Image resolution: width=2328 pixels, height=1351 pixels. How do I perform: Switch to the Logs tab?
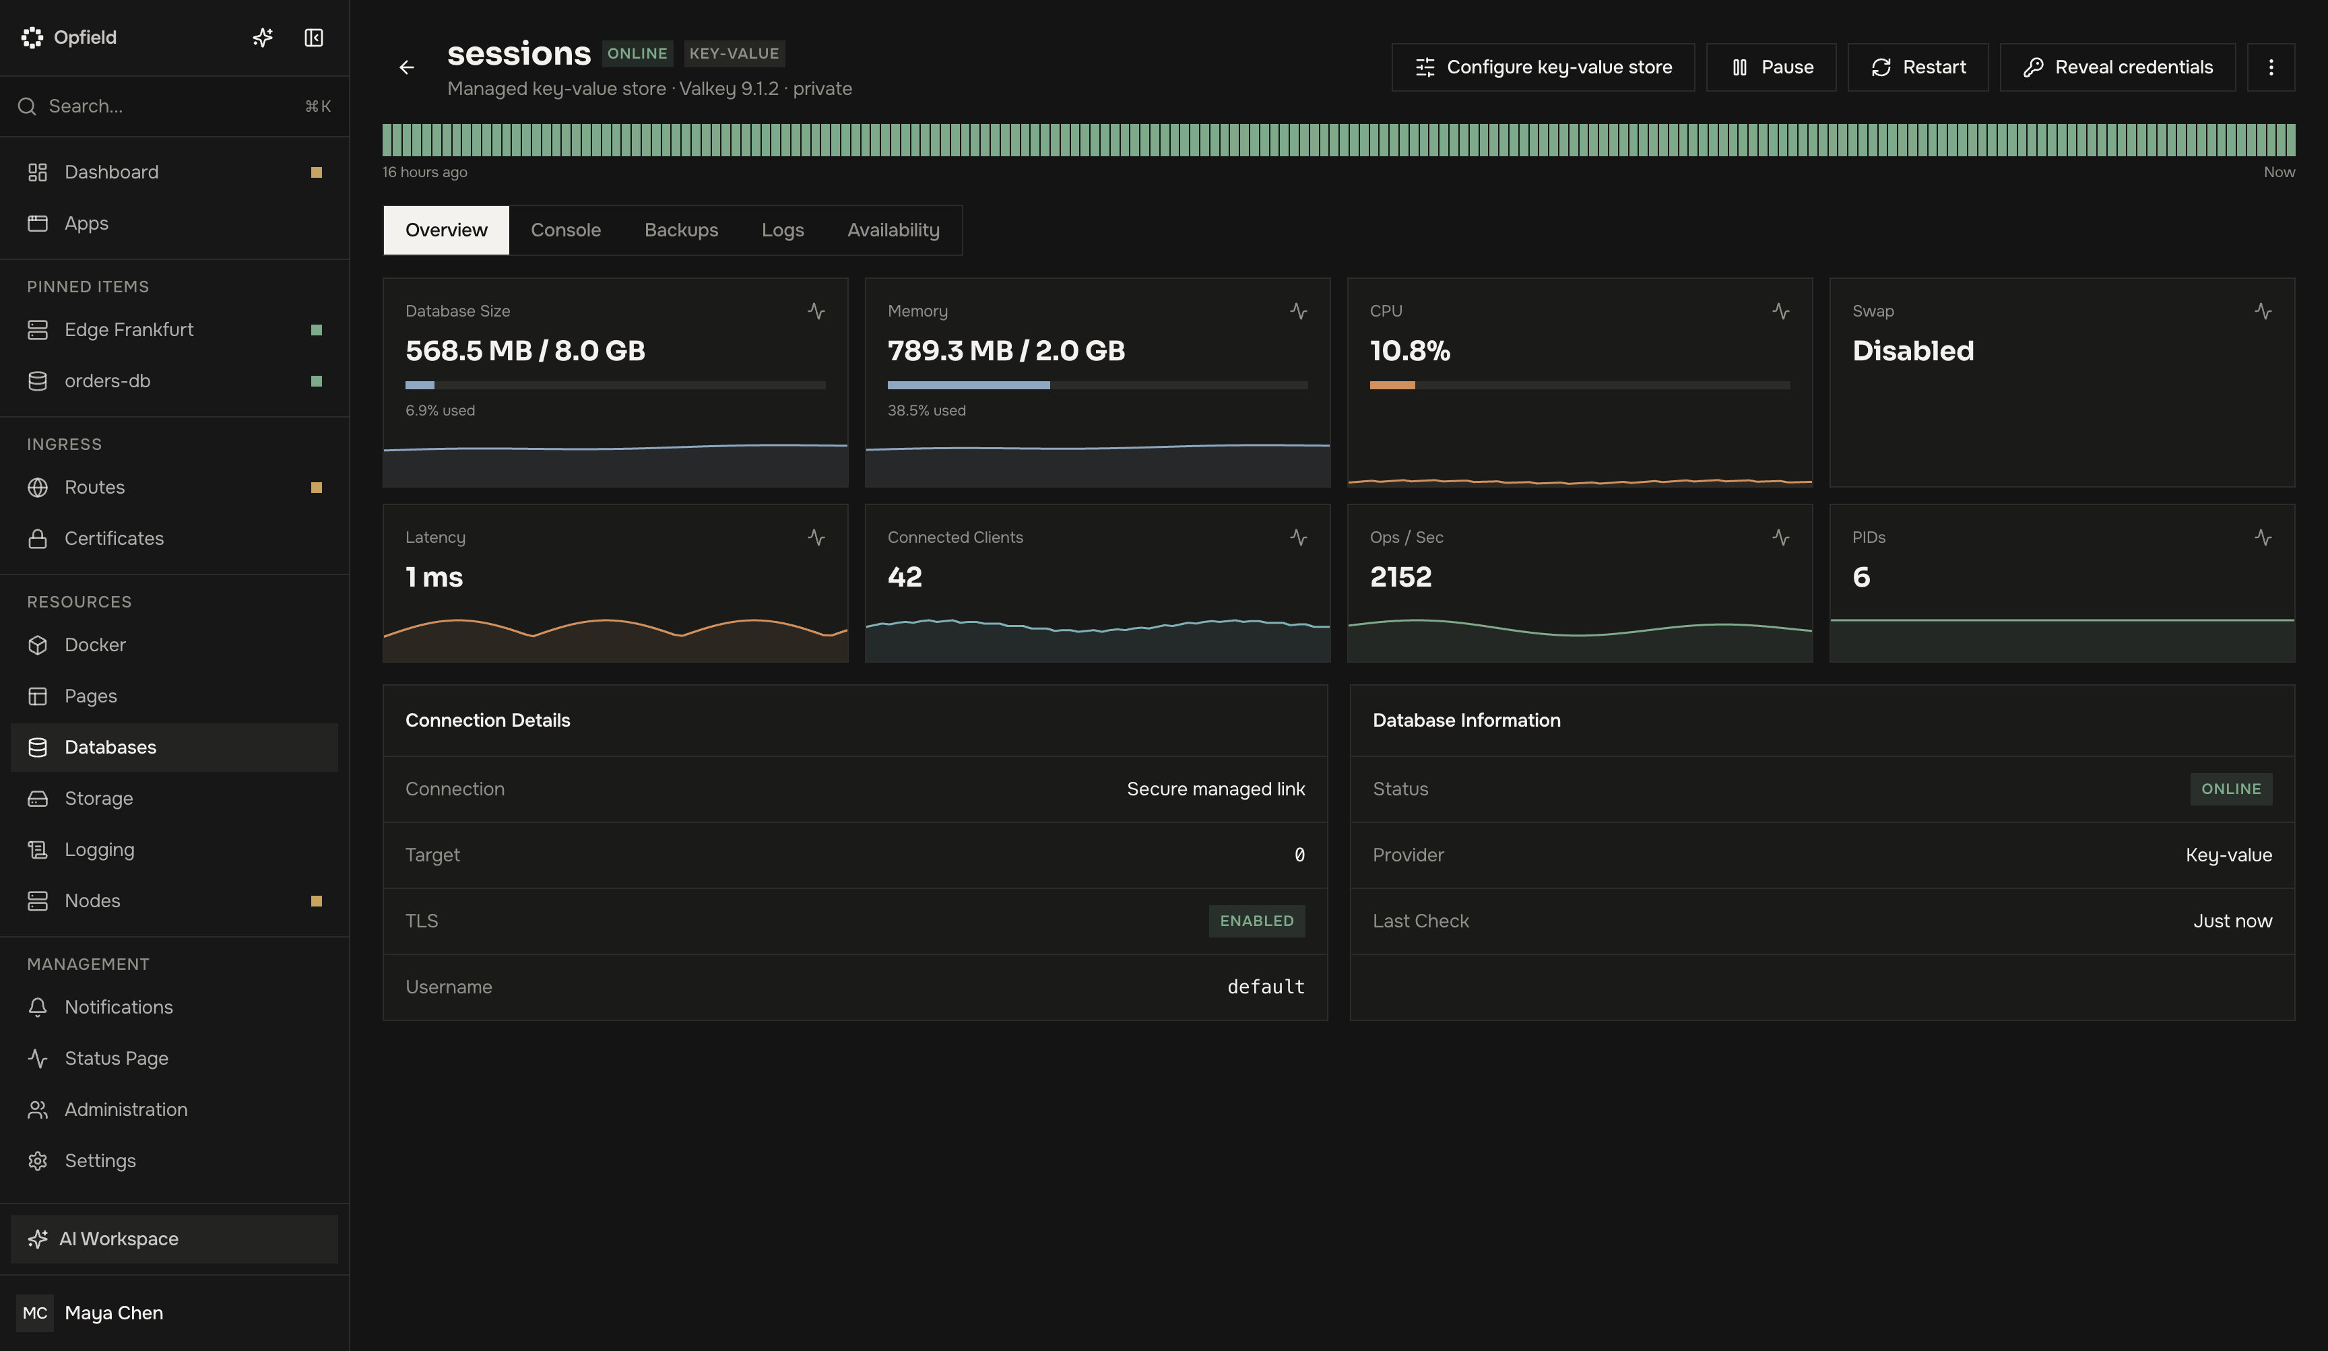pos(783,230)
